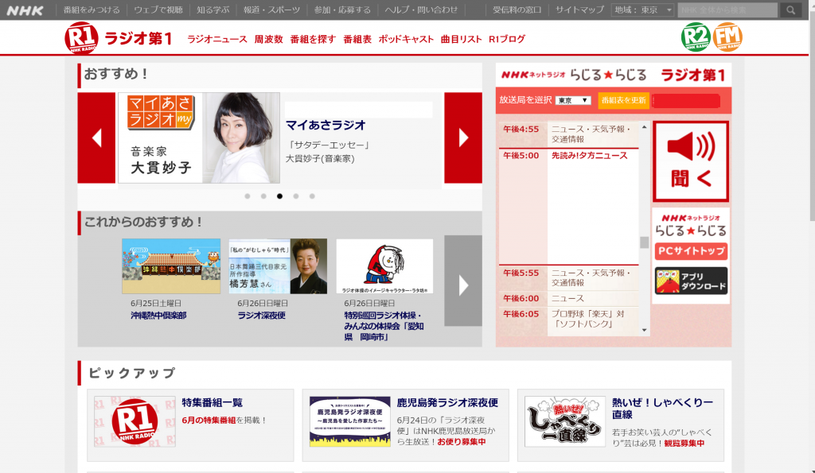Screen dimensions: 815x473
Task: Go to 番組を探す page
Action: pos(313,39)
